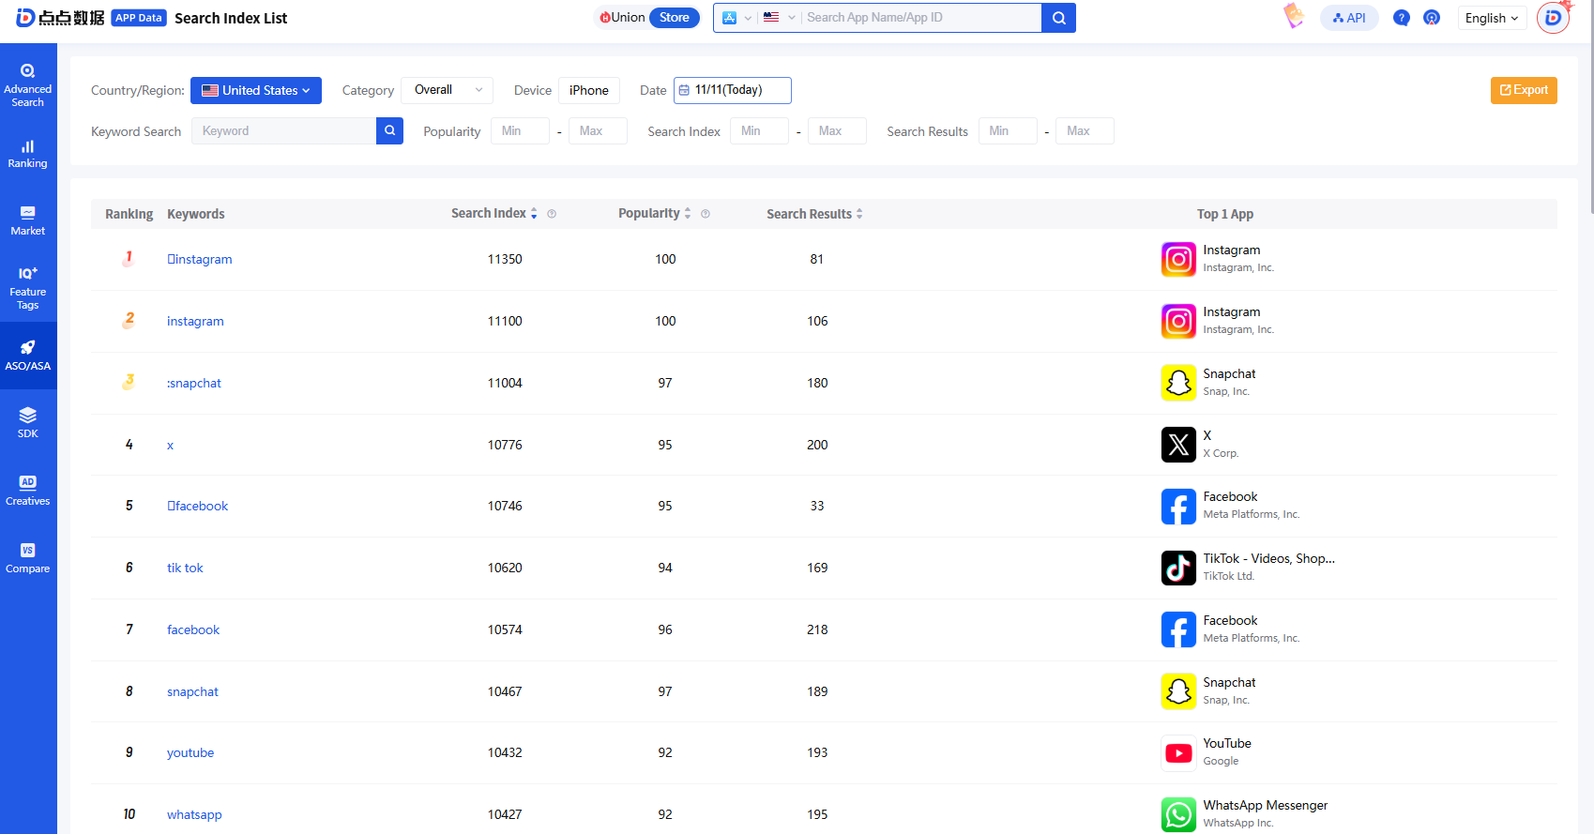Image resolution: width=1594 pixels, height=834 pixels.
Task: Focus the Search Results Max input
Action: [1085, 131]
